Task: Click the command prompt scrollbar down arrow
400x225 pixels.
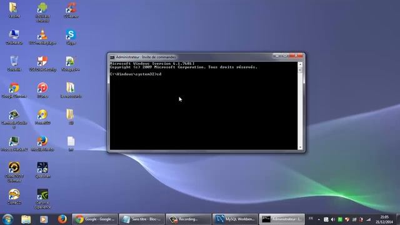Action: pos(300,147)
